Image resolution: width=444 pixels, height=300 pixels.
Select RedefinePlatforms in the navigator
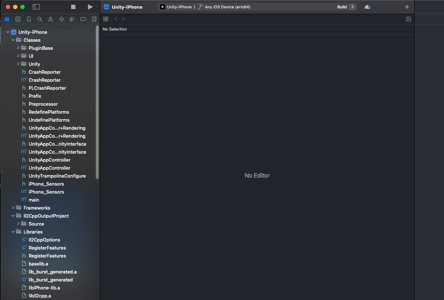click(49, 112)
